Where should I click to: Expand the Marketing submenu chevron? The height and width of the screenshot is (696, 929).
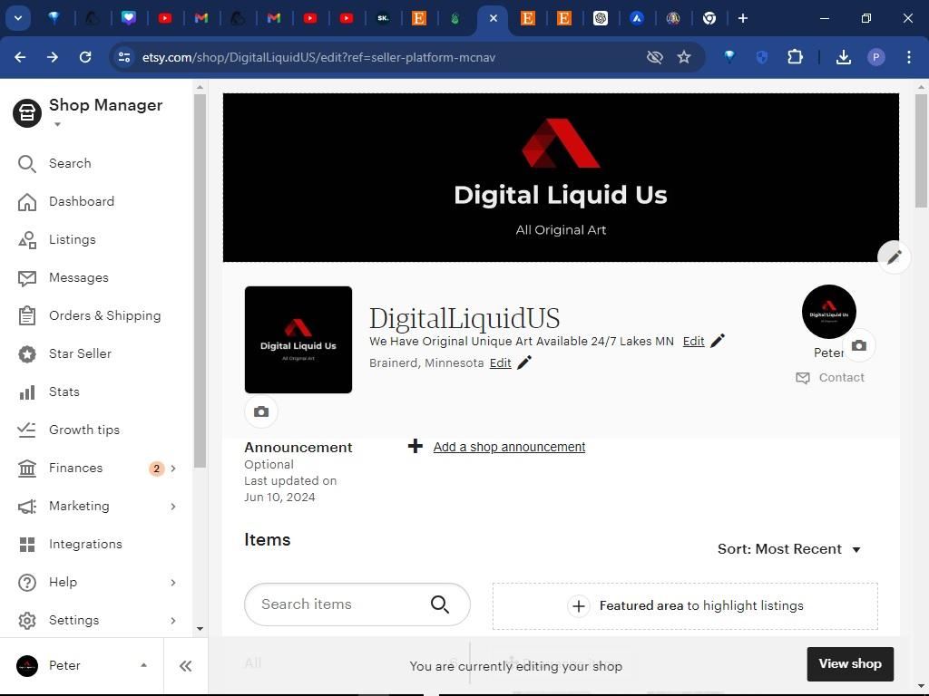(173, 506)
